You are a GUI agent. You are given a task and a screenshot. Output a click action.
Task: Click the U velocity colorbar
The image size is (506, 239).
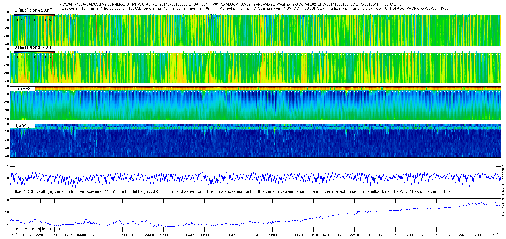click(34, 15)
